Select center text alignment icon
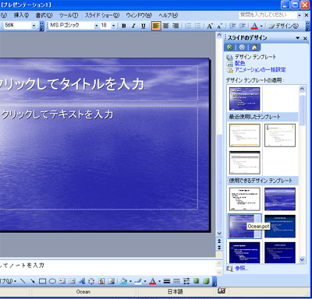This screenshot has height=299, width=312. pos(166,26)
